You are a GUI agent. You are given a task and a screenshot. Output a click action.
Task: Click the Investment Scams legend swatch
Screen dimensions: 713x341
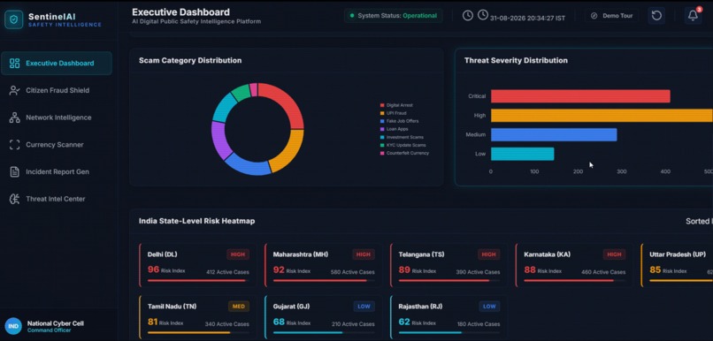(x=382, y=137)
